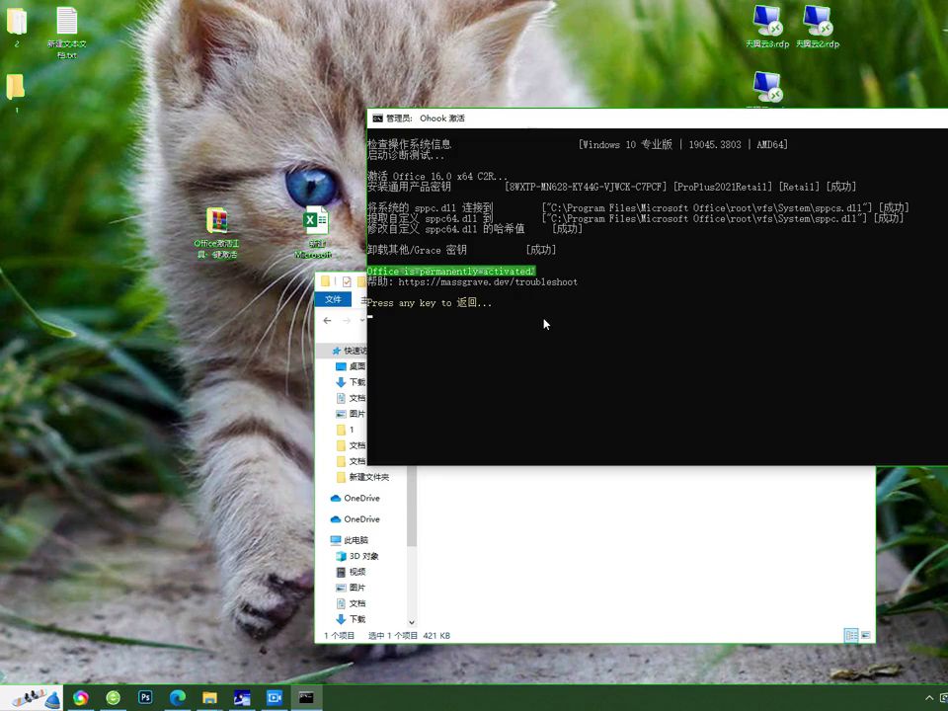Click the 'Press any key to 返回...' prompt
Screen dimensions: 948x711
(430, 303)
